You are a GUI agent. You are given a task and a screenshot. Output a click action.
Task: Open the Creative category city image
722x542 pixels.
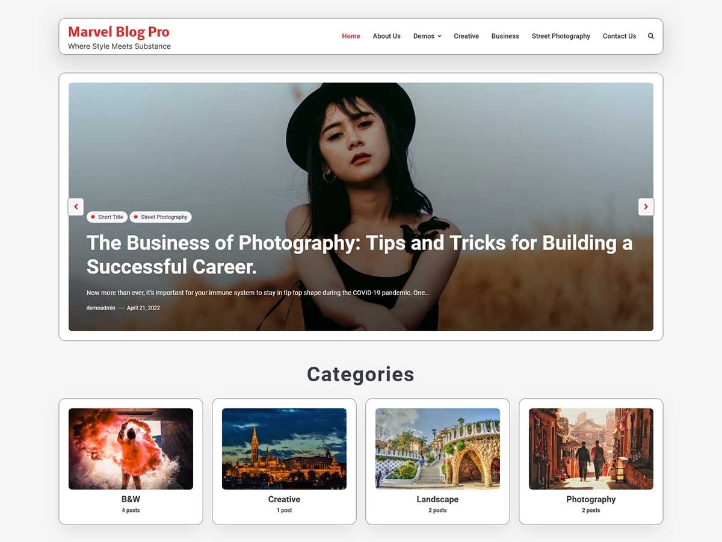tap(284, 449)
